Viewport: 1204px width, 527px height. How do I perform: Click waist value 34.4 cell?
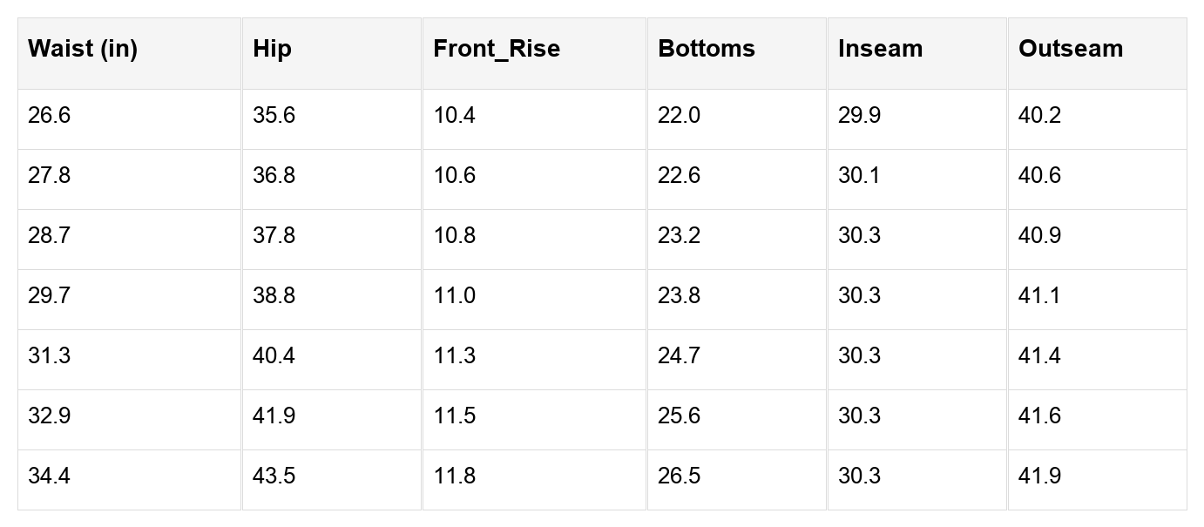pos(129,480)
